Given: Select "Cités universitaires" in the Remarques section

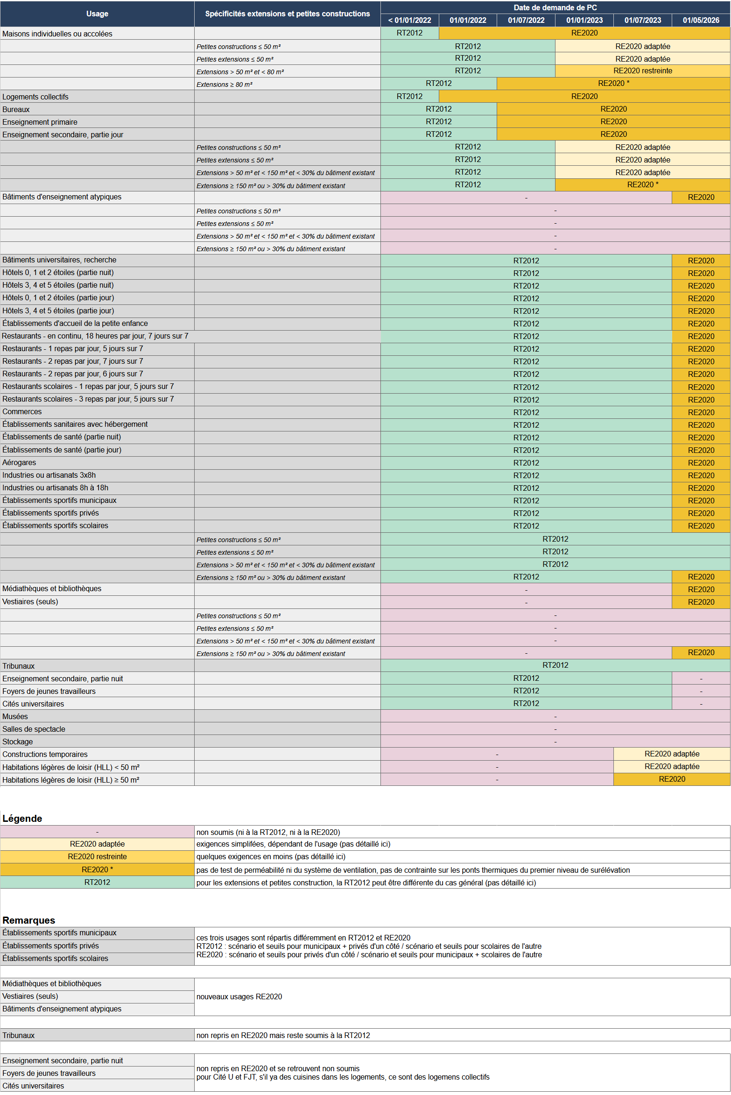Looking at the screenshot, I should 97,1086.
